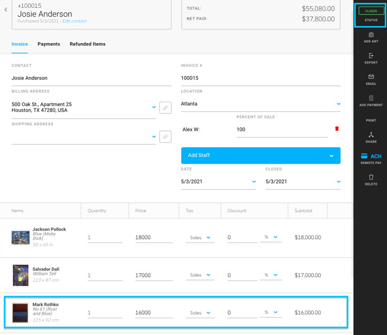Open the Add Staff dropdown
Screen dimensions: 387x335
[260, 155]
